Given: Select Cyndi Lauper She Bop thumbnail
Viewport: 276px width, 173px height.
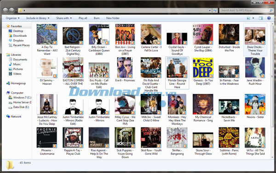Looking at the screenshot, I should pyautogui.click(x=203, y=34).
